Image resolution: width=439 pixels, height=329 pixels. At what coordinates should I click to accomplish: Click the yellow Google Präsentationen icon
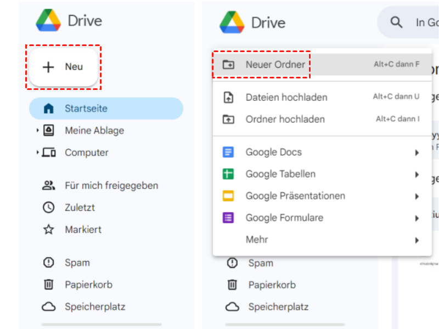tap(228, 196)
